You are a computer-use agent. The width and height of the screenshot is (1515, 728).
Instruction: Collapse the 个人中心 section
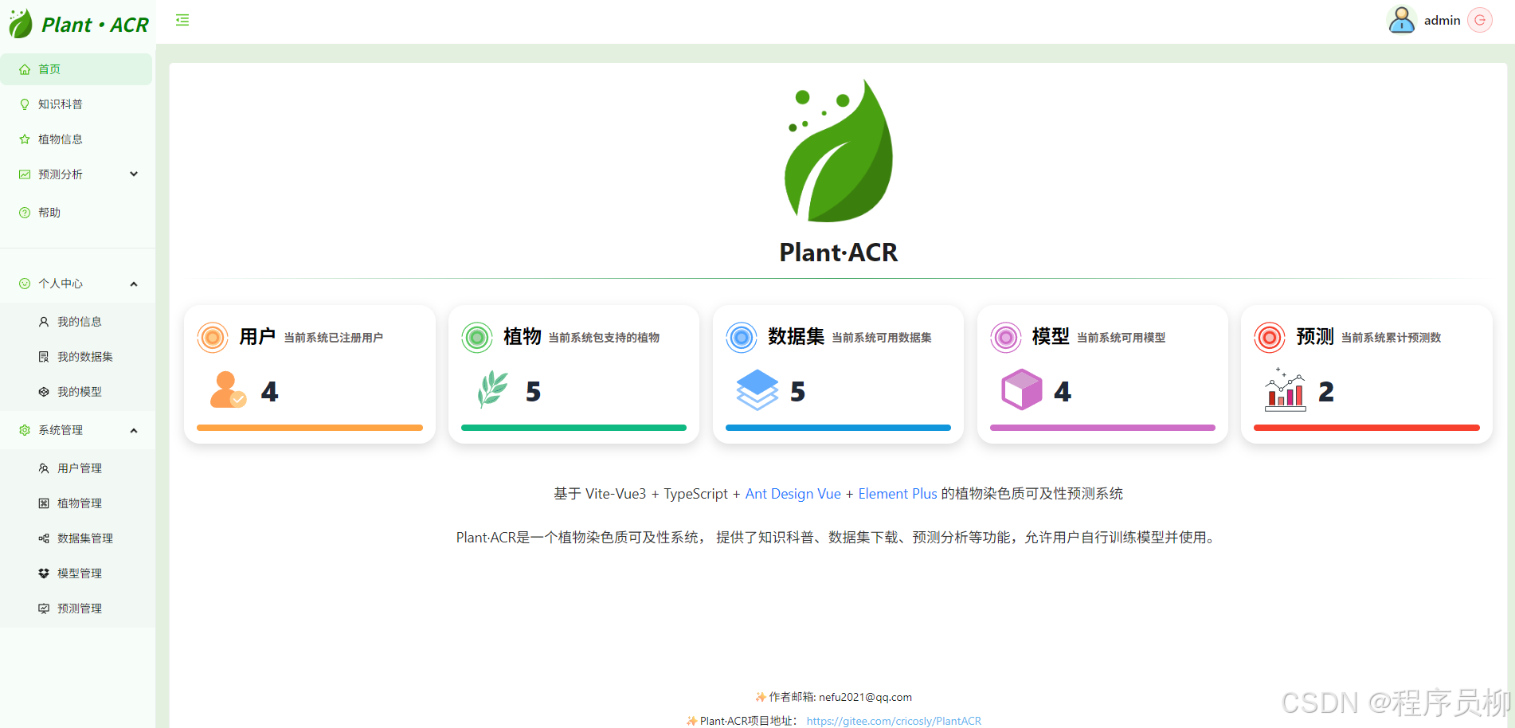pos(133,284)
